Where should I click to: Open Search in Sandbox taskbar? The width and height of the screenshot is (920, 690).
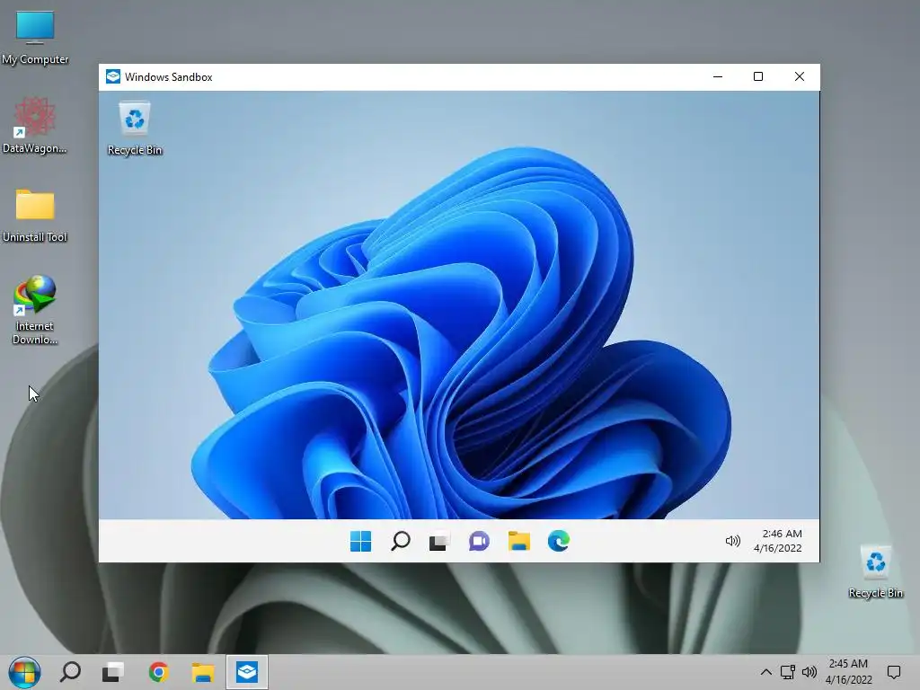coord(401,541)
